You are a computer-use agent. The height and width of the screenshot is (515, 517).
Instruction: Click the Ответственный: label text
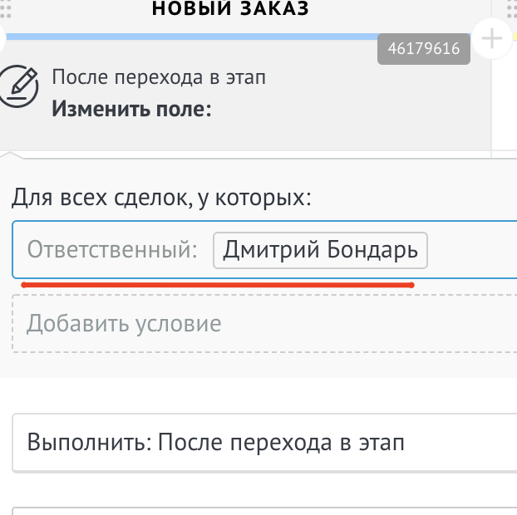[112, 250]
